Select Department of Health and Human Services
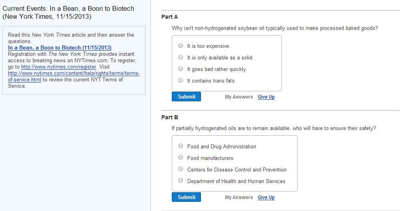410x211 pixels. 181,181
